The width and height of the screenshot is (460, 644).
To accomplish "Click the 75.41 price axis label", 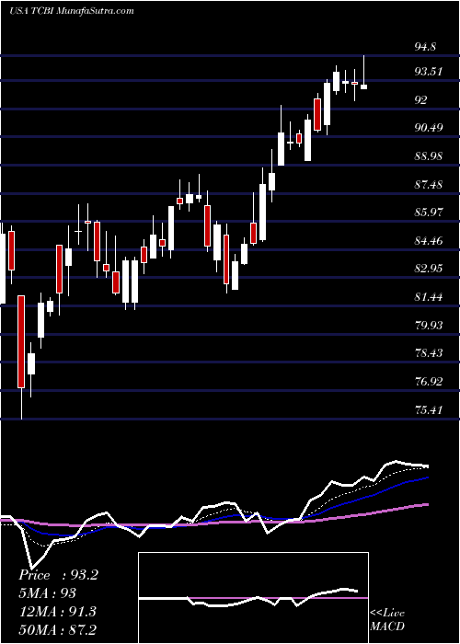I will [x=428, y=409].
